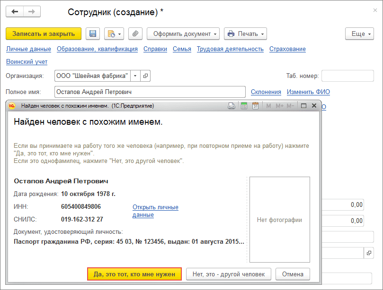Click the M+ button in dialog title
Viewport: 383px width, 290px height.
[279, 106]
